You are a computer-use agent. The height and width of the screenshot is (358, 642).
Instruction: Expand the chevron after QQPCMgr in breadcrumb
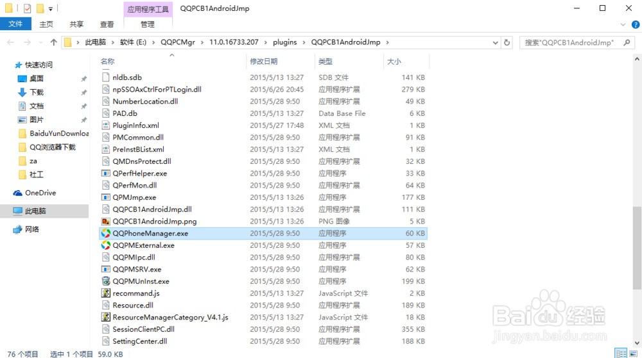click(x=202, y=42)
